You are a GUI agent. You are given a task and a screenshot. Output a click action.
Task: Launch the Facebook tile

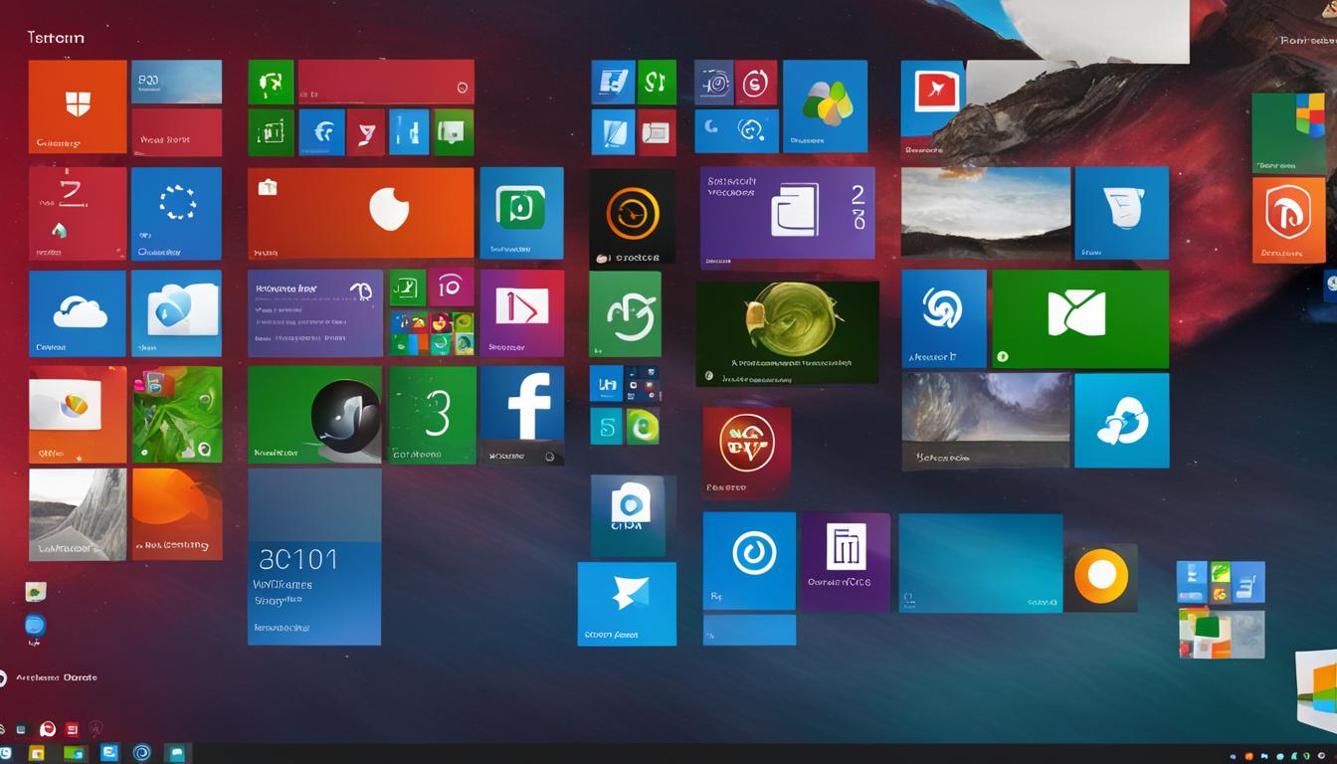pyautogui.click(x=523, y=414)
